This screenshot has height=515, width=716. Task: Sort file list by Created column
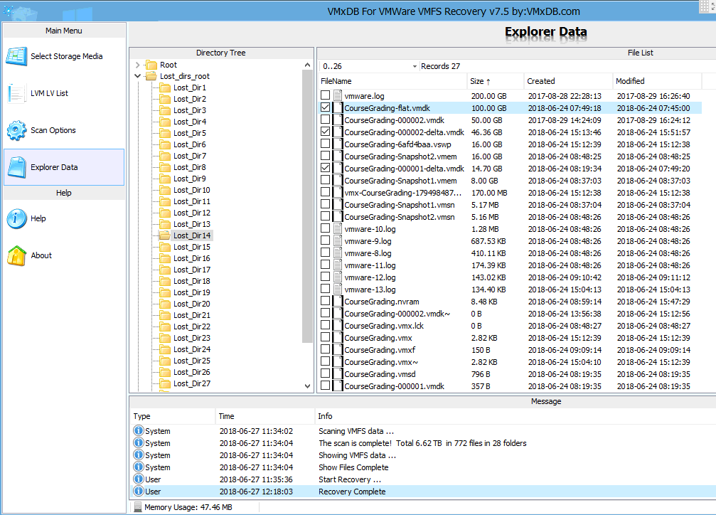pos(568,81)
